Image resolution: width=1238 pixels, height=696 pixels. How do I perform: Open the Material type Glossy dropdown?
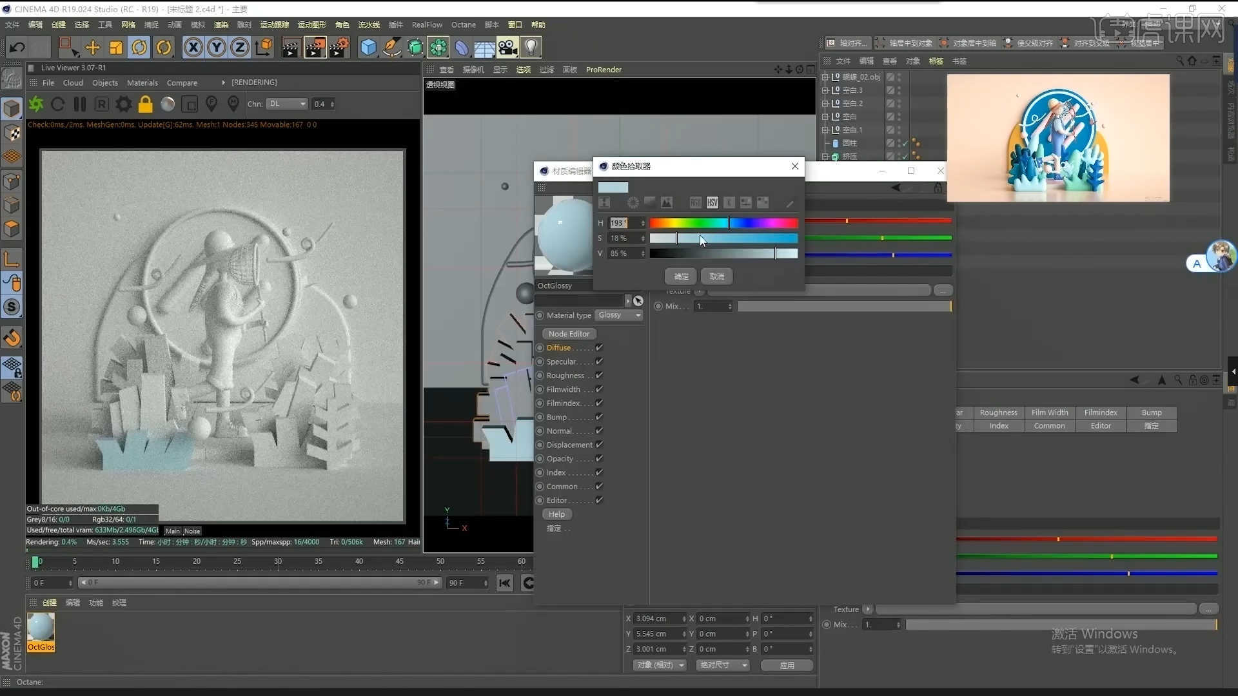pyautogui.click(x=619, y=315)
